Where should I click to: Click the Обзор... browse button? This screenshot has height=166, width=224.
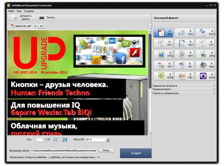[x=107, y=150]
